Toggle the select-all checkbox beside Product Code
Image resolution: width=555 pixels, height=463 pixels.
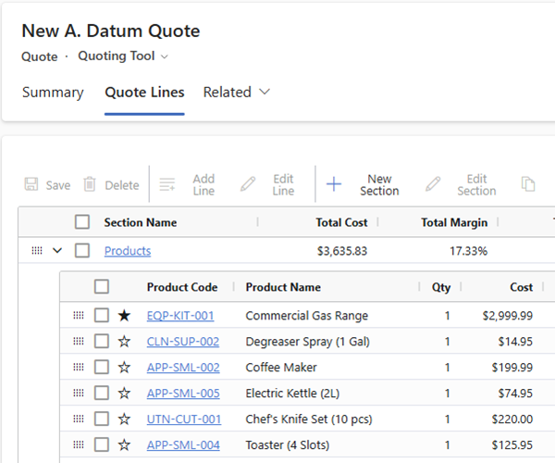tap(102, 287)
